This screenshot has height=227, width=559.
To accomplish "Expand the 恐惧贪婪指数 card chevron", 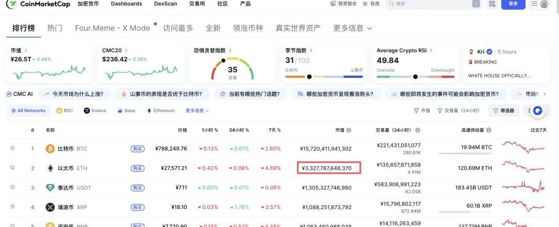I will coord(230,51).
